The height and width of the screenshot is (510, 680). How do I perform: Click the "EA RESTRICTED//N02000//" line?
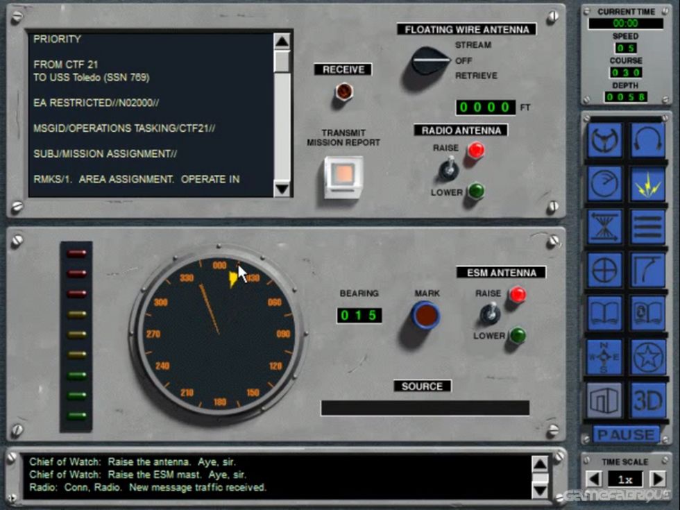[96, 103]
